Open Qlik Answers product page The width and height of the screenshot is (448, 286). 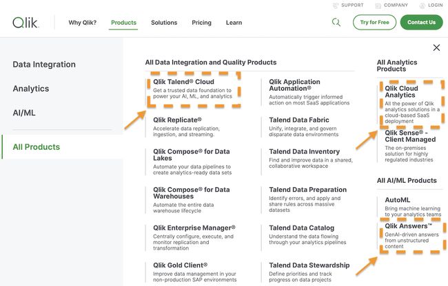click(408, 226)
